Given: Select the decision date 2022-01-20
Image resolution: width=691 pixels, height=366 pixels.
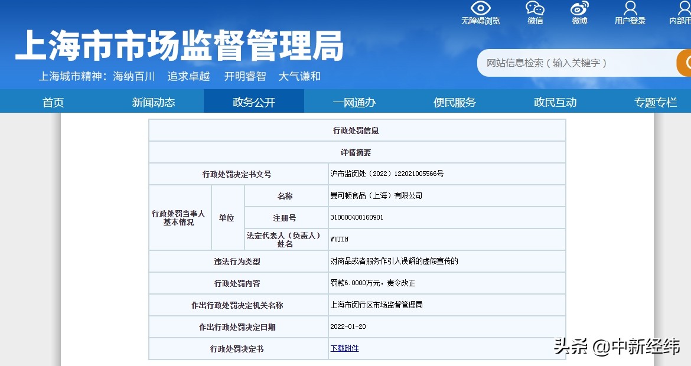Looking at the screenshot, I should [x=348, y=326].
